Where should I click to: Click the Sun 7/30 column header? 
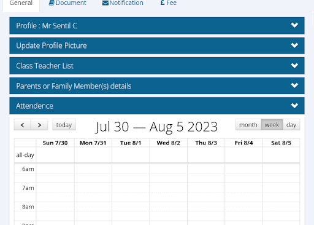(x=55, y=143)
